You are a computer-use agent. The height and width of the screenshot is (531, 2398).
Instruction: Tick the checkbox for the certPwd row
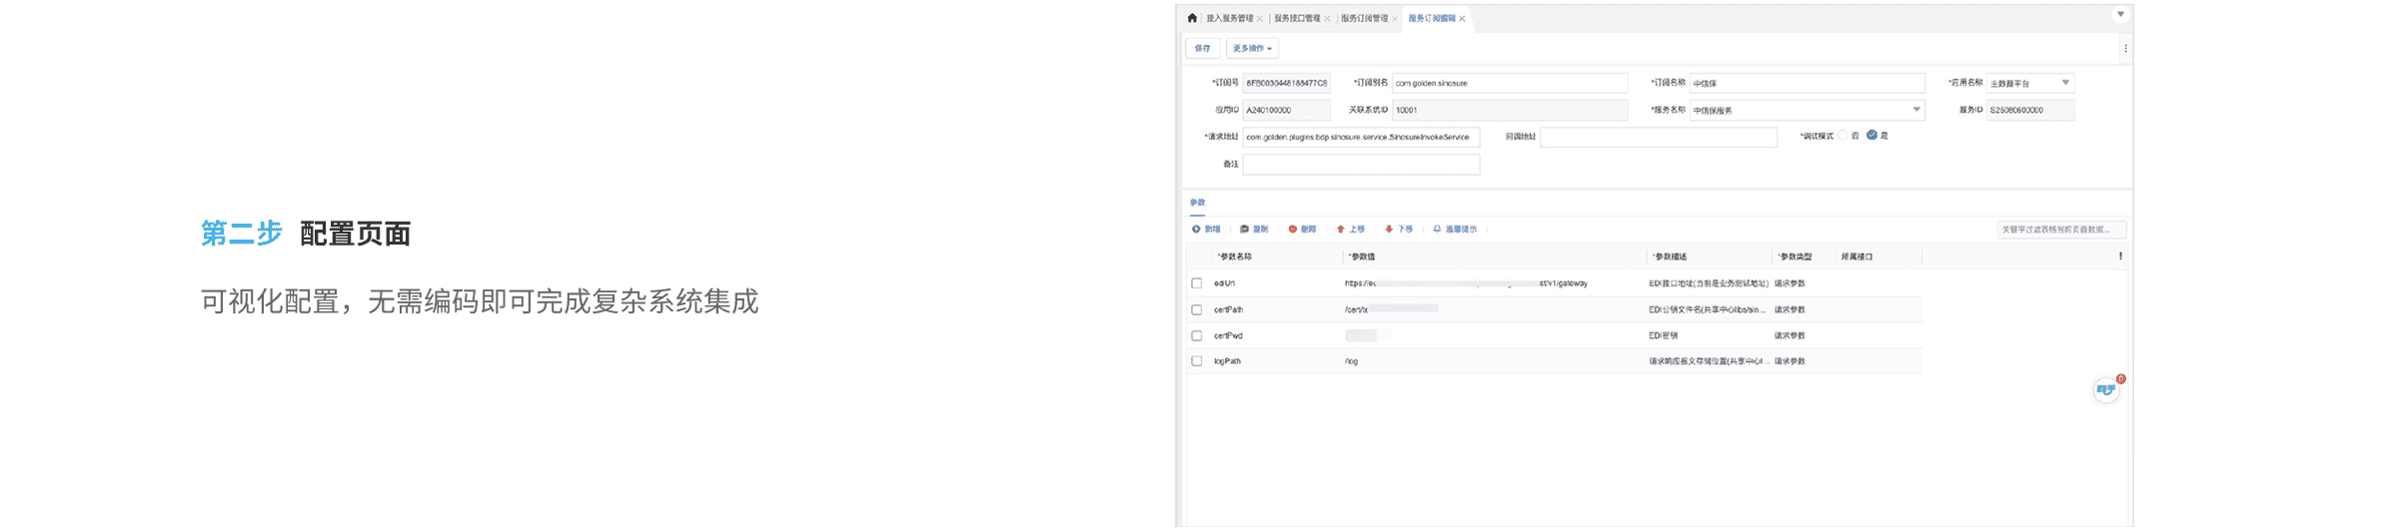pos(1197,335)
